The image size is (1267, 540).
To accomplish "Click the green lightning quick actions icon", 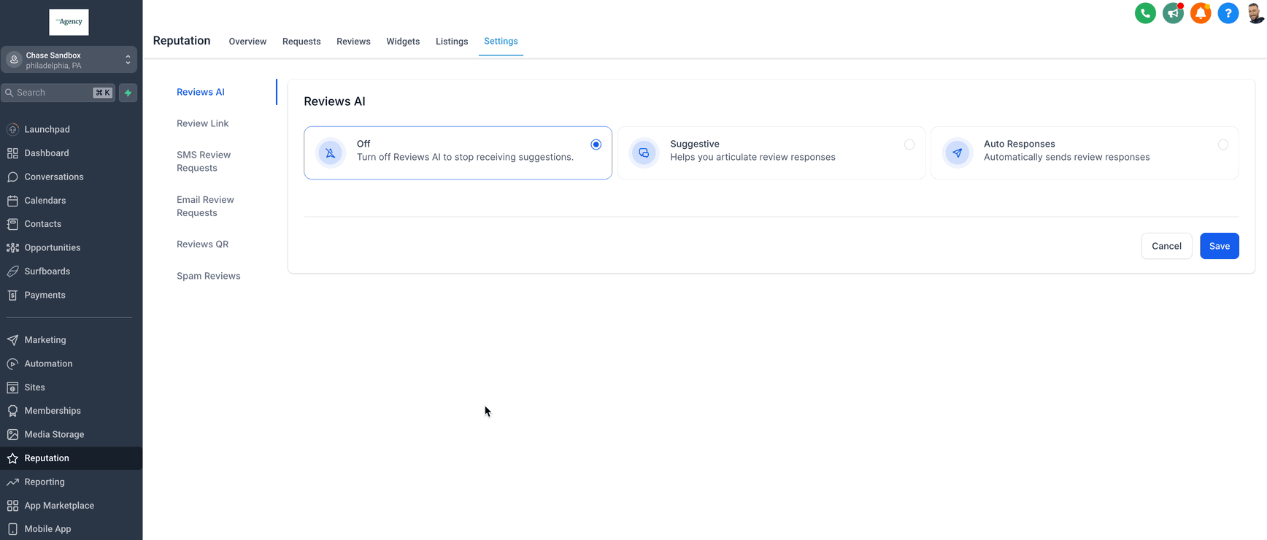I will click(128, 93).
